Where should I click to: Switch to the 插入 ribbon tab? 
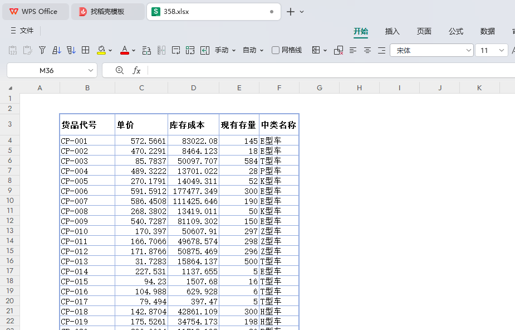[x=392, y=31]
